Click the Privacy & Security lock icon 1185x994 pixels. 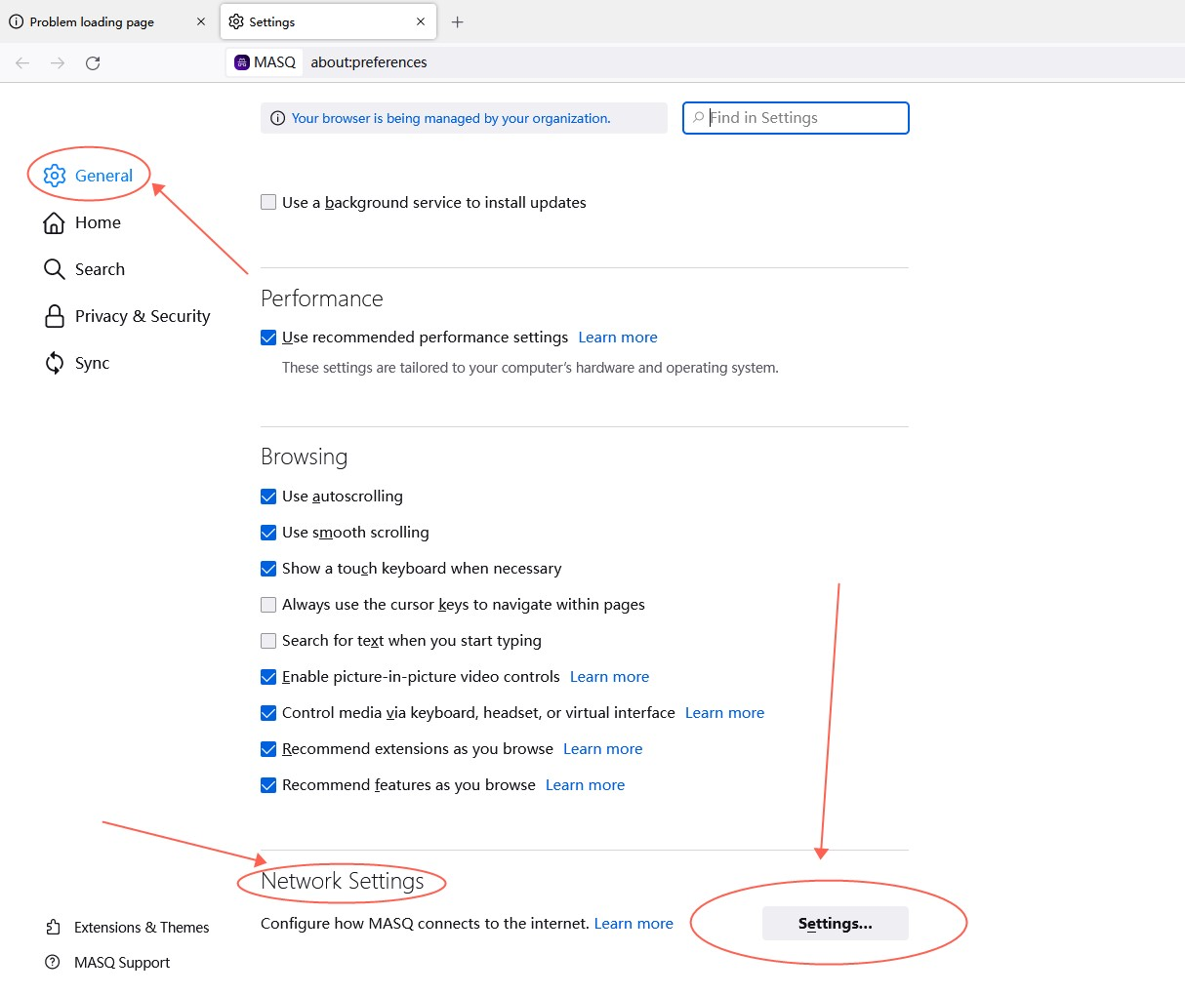[55, 316]
